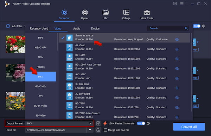Open More Tools tab

click(147, 15)
